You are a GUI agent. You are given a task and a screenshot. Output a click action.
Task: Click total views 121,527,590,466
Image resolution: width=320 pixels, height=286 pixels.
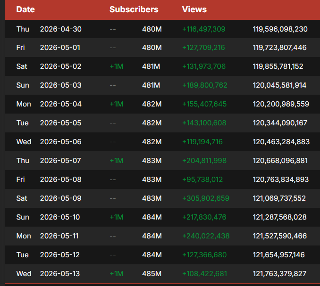(280, 236)
